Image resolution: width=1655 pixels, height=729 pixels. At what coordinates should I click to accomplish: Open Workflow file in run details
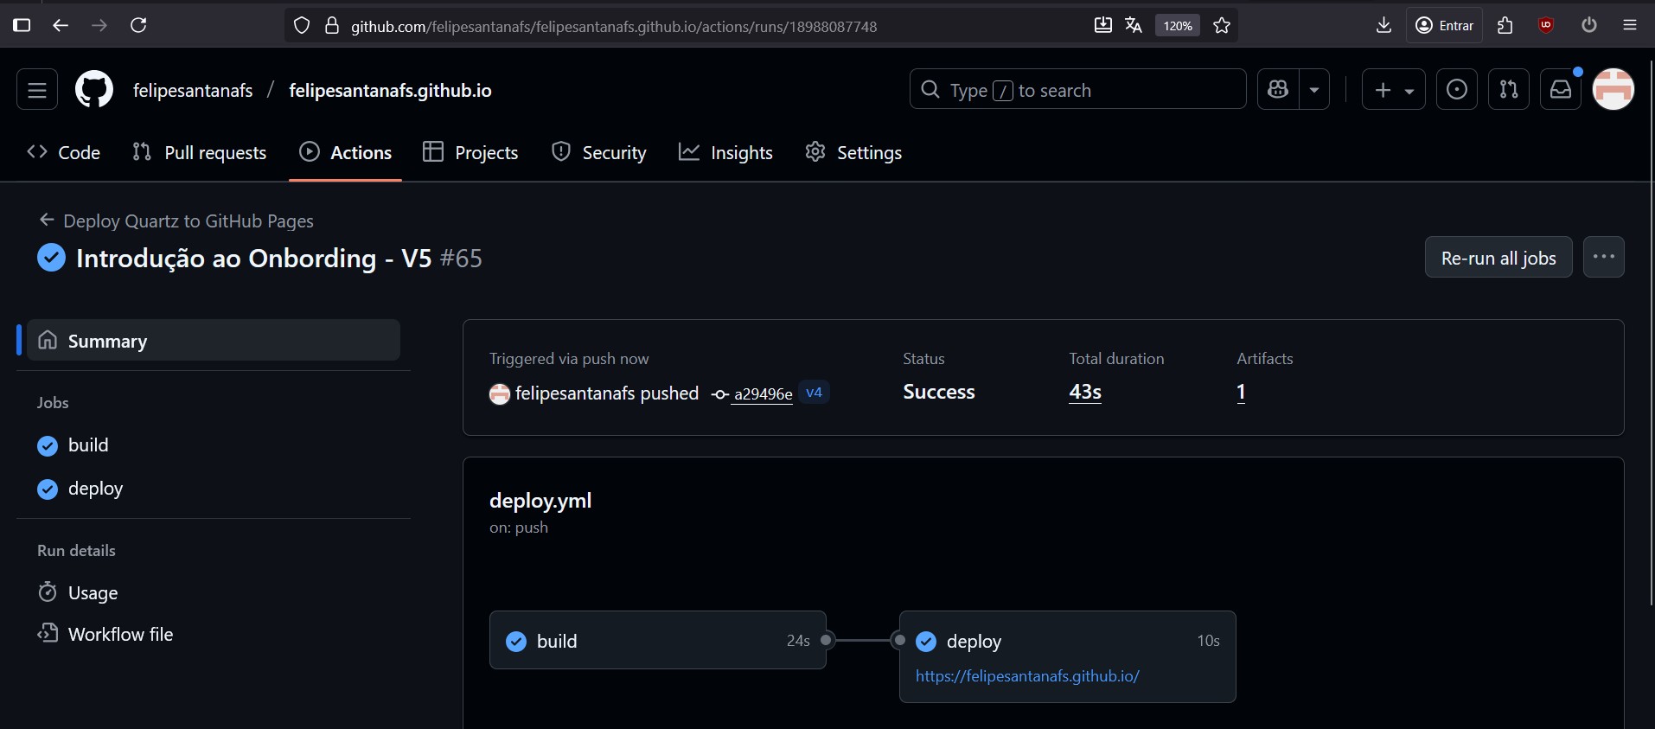(x=120, y=635)
